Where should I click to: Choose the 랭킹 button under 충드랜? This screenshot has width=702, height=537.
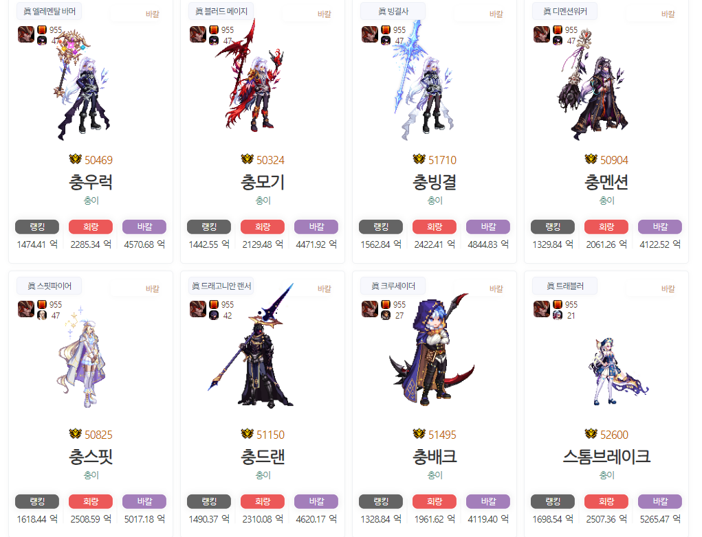[209, 501]
